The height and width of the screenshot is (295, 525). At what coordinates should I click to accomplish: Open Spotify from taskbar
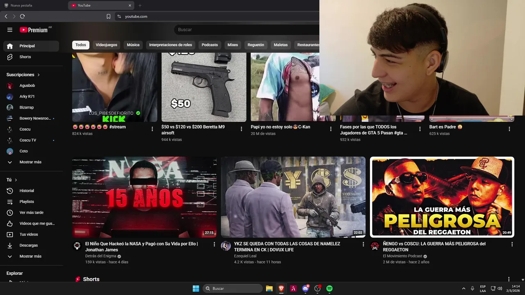(x=329, y=288)
